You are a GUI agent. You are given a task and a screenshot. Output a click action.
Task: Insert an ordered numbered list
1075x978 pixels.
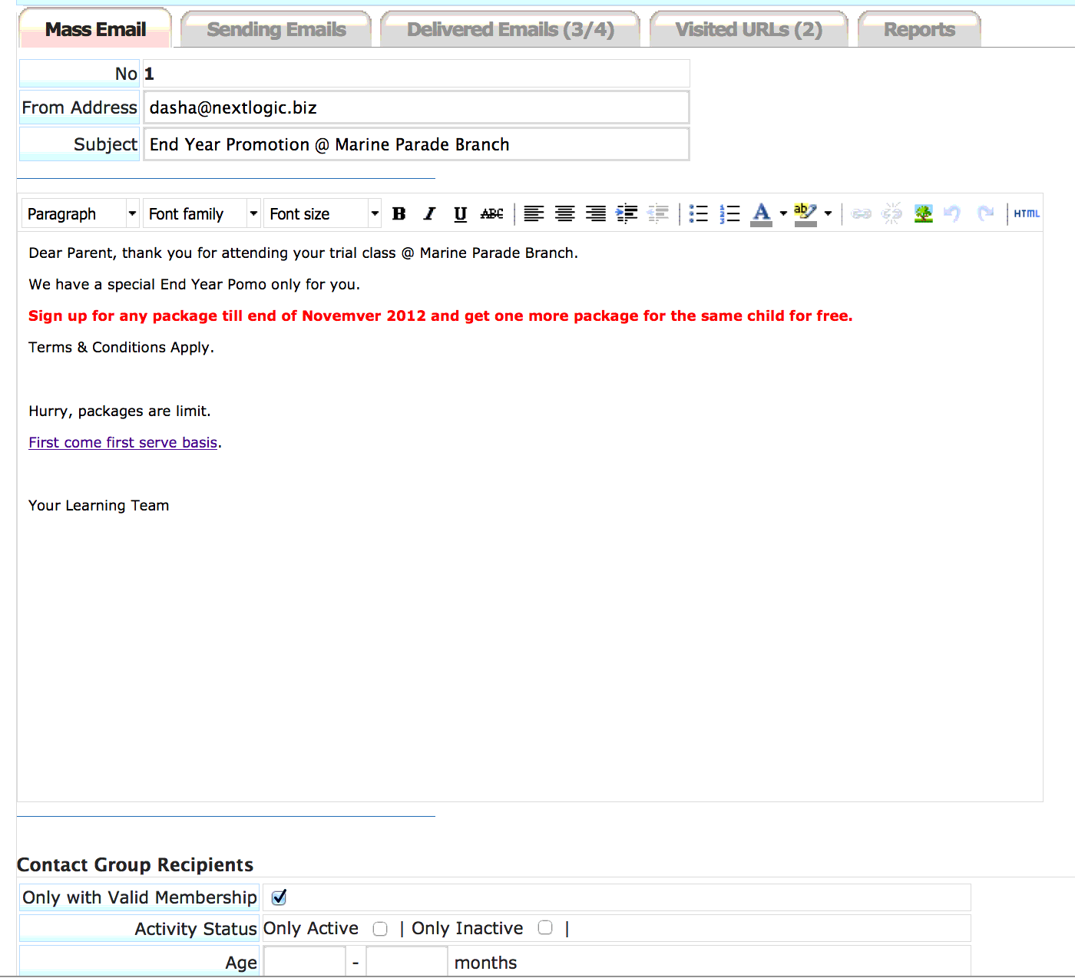click(x=729, y=214)
